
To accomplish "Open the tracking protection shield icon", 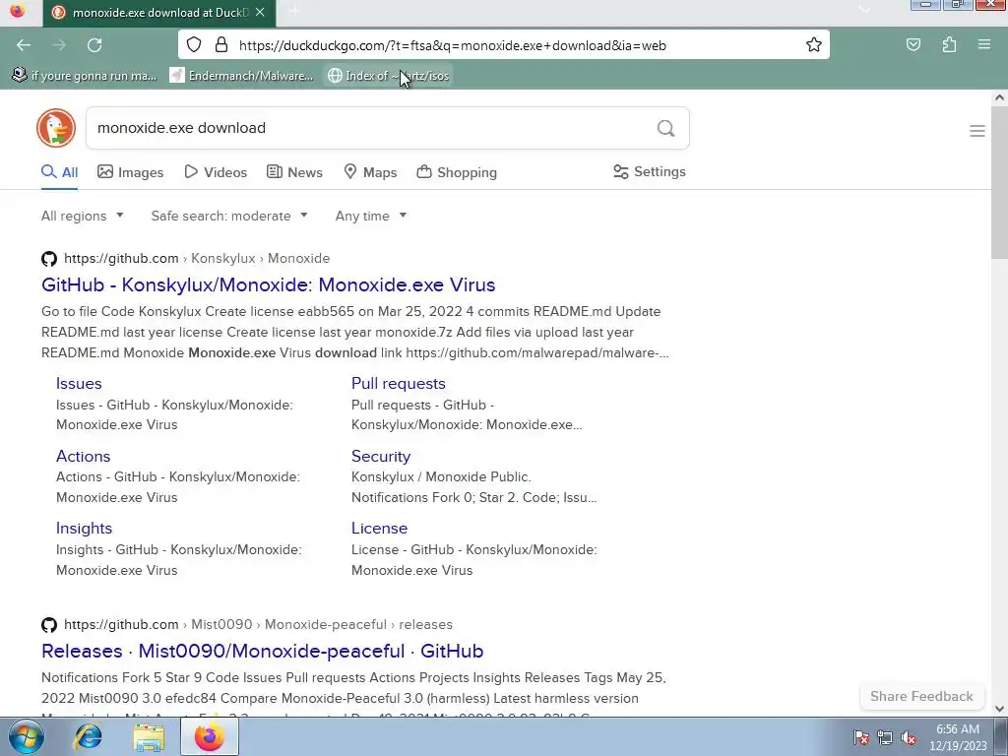I will pyautogui.click(x=194, y=45).
